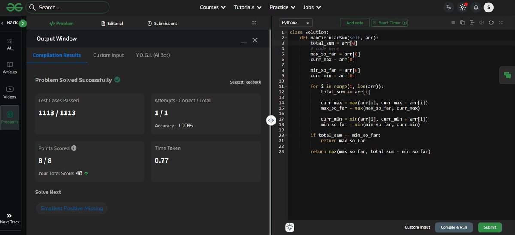This screenshot has height=235, width=515.
Task: Open Articles in the sidebar
Action: [10, 68]
